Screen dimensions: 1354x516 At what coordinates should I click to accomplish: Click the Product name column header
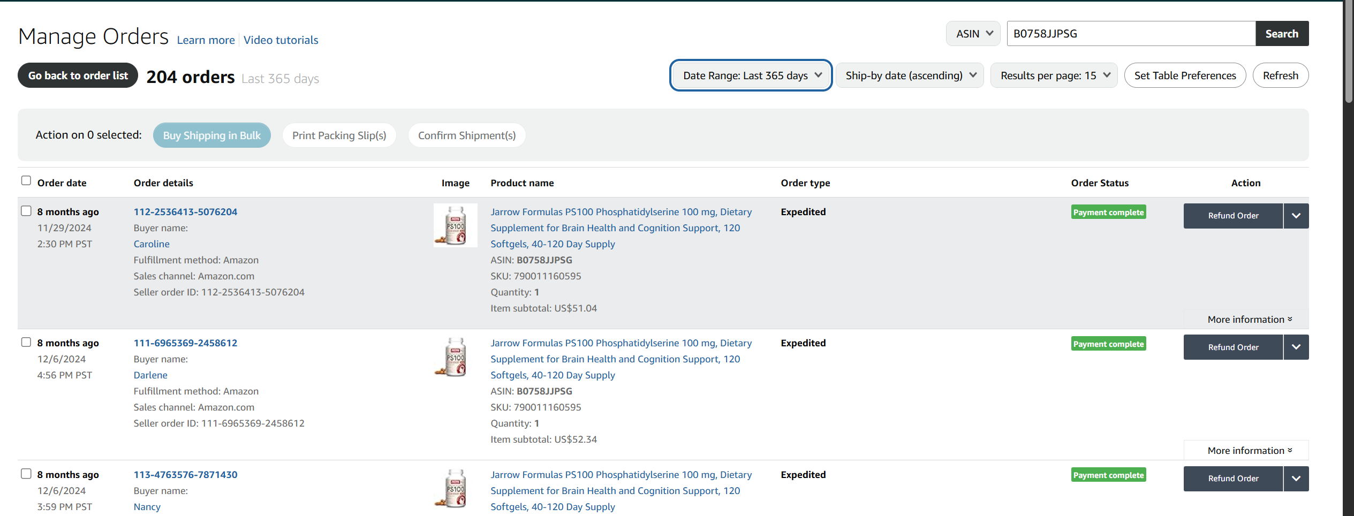coord(522,183)
